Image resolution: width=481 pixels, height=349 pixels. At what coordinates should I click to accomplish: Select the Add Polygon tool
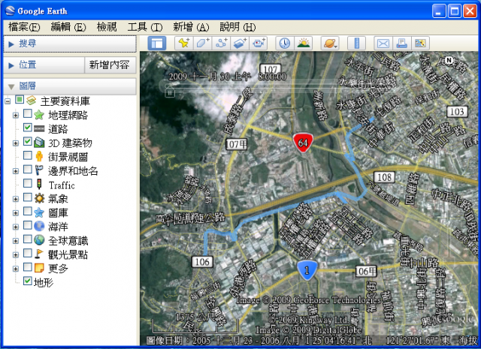[202, 44]
